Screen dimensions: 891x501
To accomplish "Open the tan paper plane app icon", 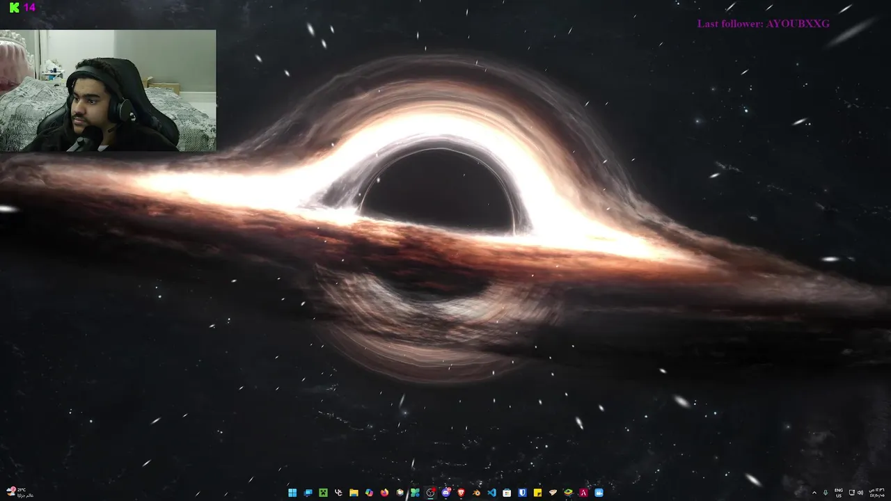I will pyautogui.click(x=553, y=493).
